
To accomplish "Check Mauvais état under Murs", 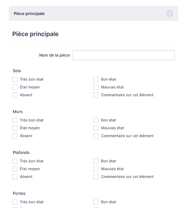I will 96,128.
